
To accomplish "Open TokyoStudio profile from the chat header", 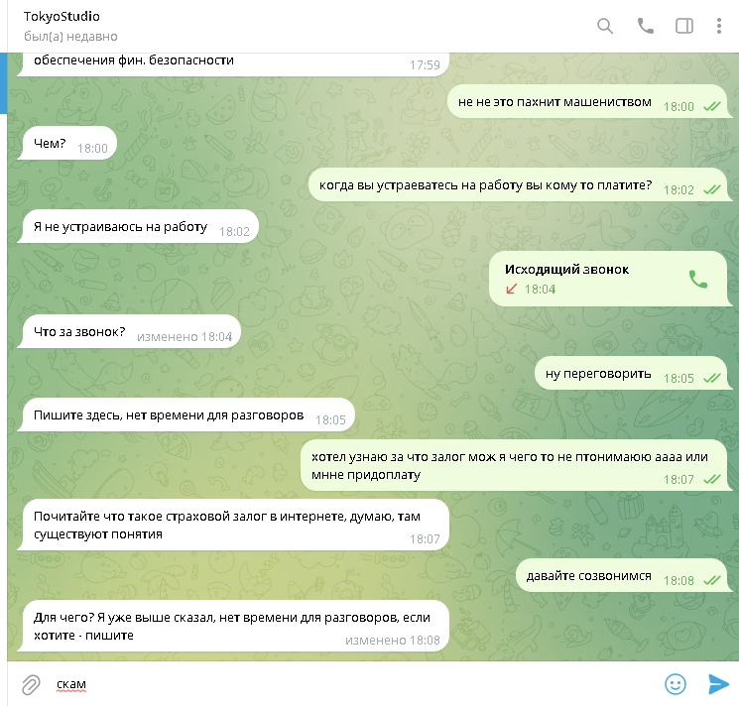I will 62,17.
